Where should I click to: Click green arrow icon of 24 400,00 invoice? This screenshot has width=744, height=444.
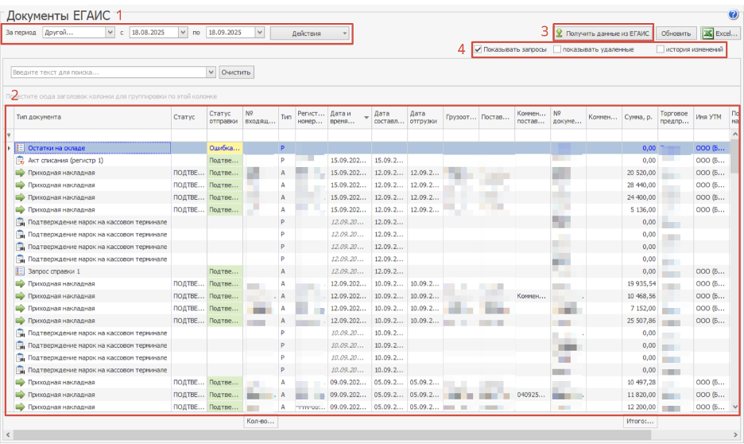tap(20, 197)
